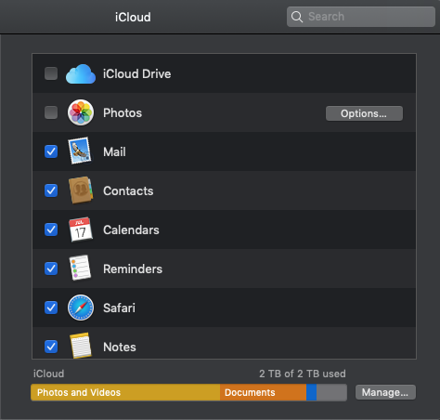Click the '2 TB of 2 TB used' text
Viewport: 440px width, 420px height.
pos(303,374)
